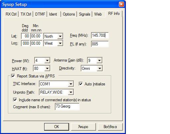Expand the Unproto Path dropdown
This screenshot has height=134, width=170.
[71, 92]
